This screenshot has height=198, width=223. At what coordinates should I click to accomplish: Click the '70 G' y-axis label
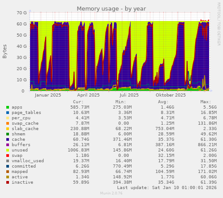[22, 13]
